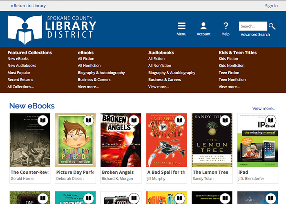The image size is (286, 204).
Task: Click the magnifying glass search icon
Action: [x=272, y=26]
